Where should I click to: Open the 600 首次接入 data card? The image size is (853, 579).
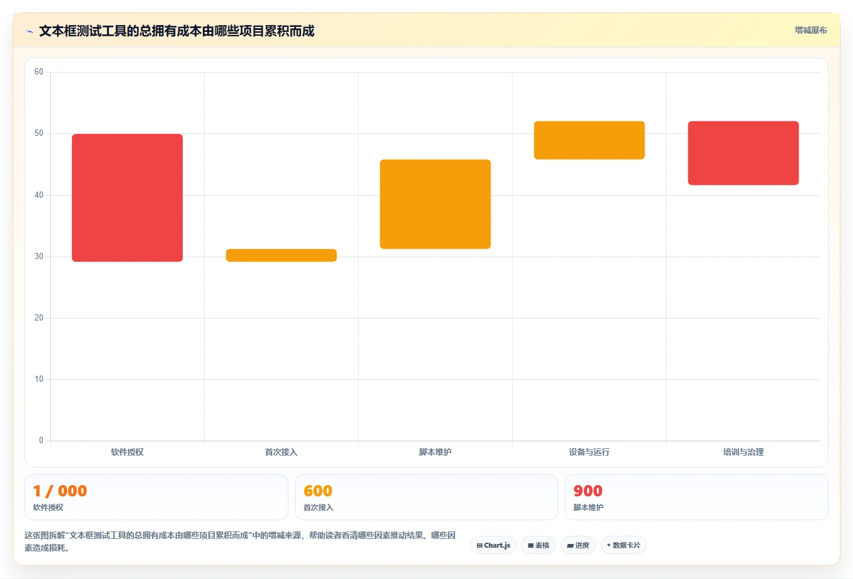(426, 497)
